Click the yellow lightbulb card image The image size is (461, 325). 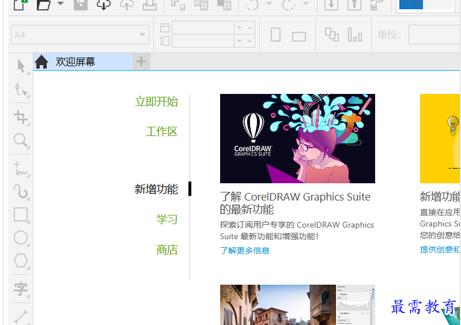pos(440,138)
